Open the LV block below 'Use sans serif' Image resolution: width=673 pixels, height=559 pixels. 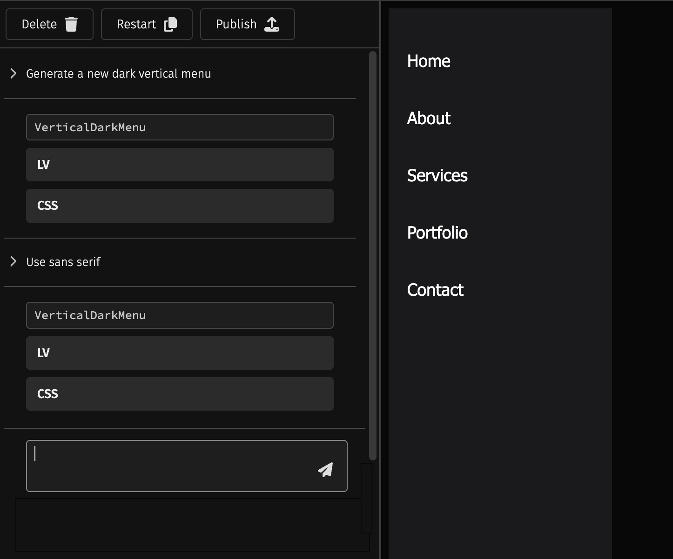click(180, 353)
